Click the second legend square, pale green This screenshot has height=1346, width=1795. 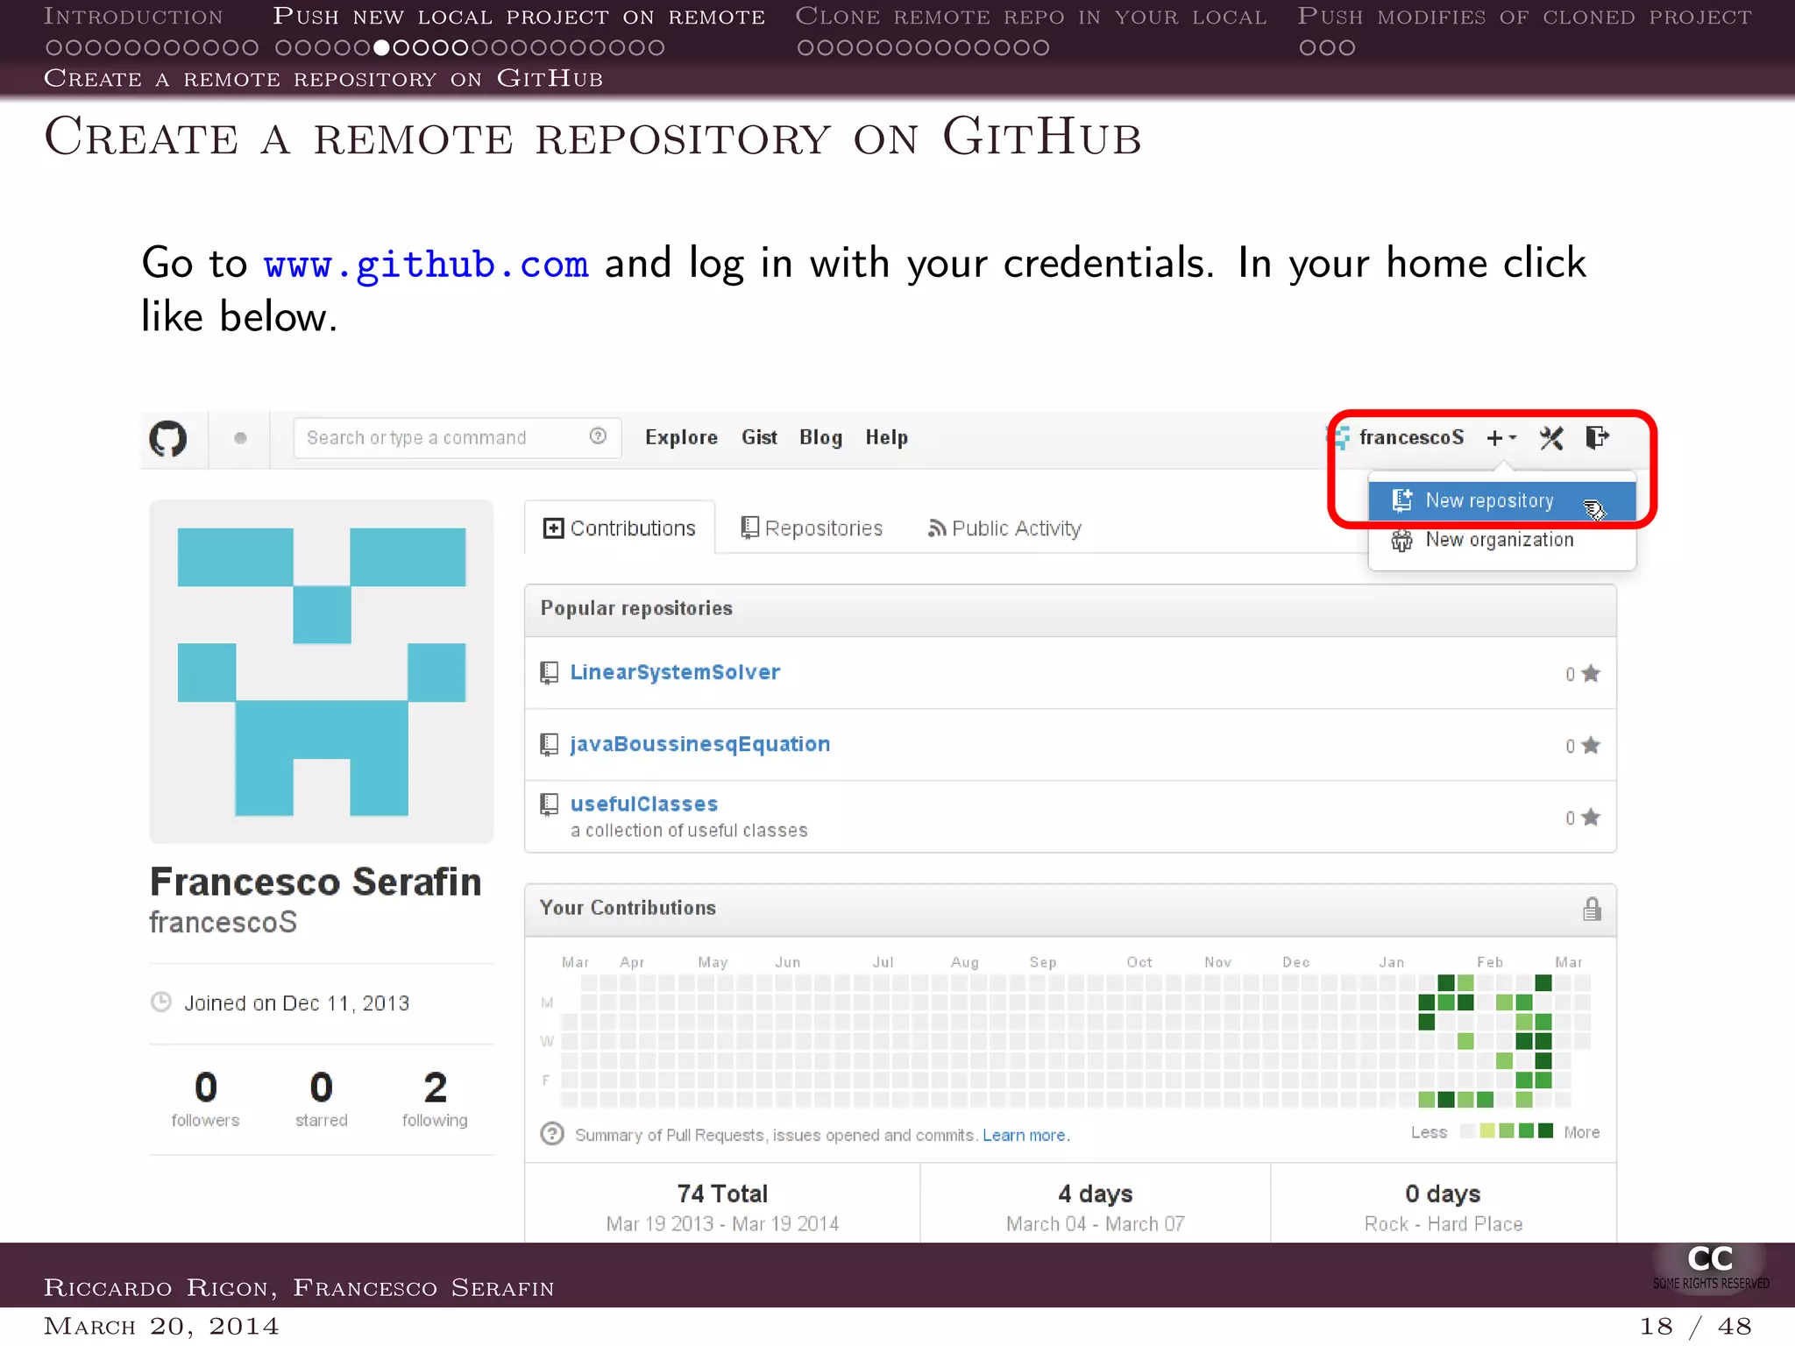(1487, 1131)
